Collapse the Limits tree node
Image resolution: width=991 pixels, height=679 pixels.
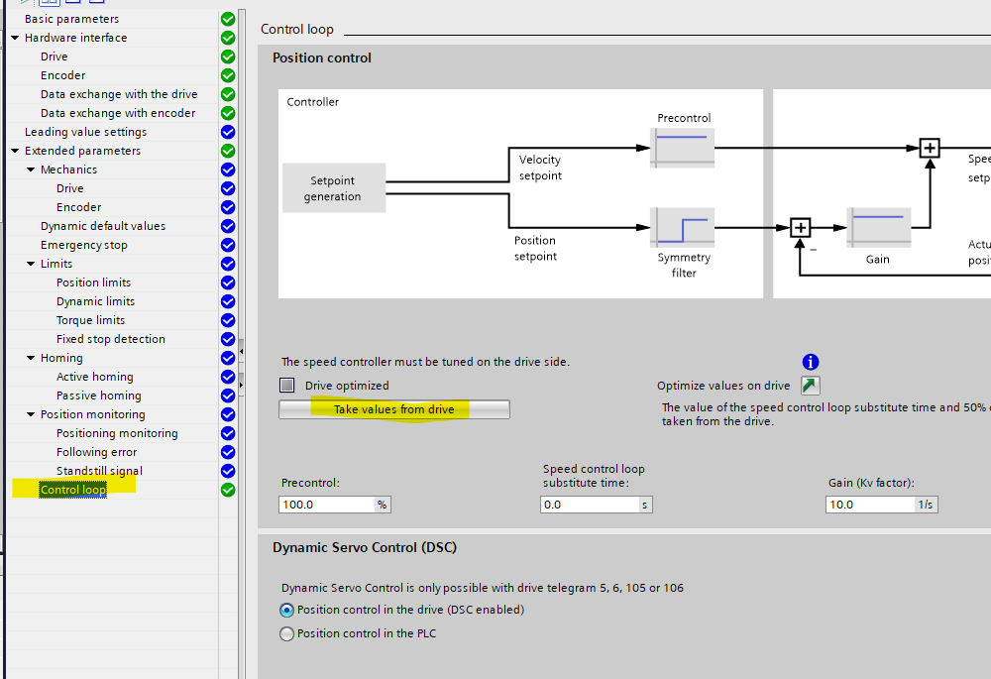pyautogui.click(x=31, y=264)
